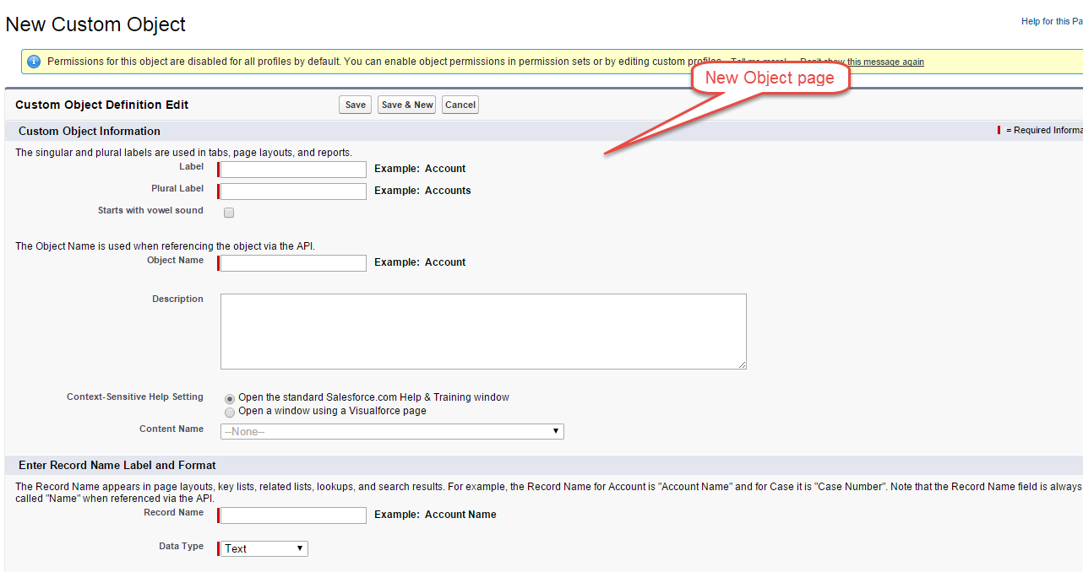The width and height of the screenshot is (1083, 572).
Task: Expand the Data Type dropdown
Action: click(x=264, y=548)
